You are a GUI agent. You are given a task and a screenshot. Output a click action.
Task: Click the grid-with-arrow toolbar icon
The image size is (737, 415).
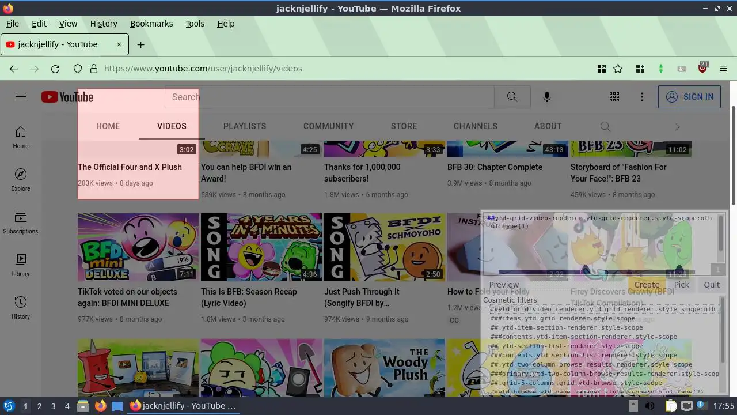(602, 69)
